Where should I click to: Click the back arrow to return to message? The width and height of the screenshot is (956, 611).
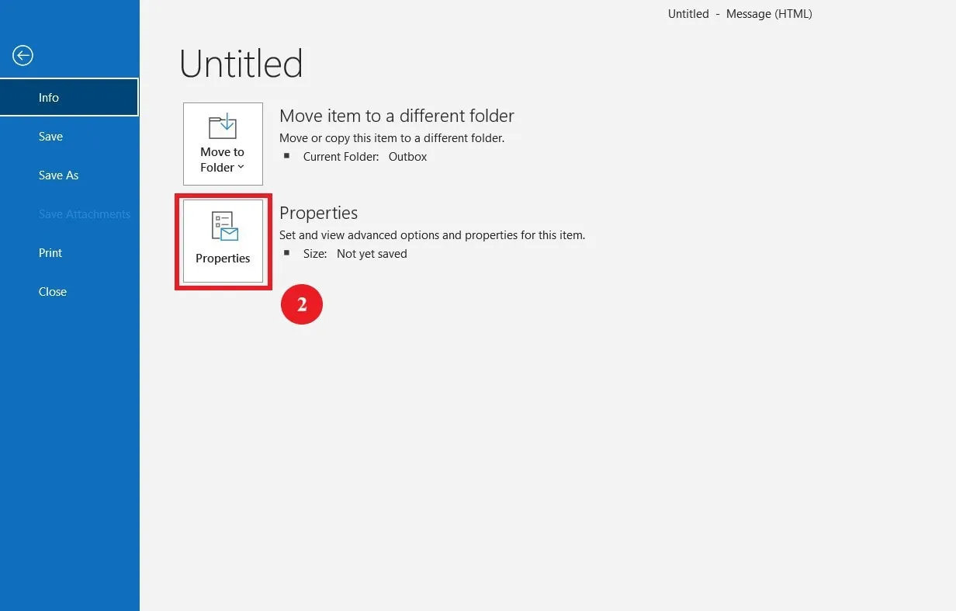[x=23, y=55]
